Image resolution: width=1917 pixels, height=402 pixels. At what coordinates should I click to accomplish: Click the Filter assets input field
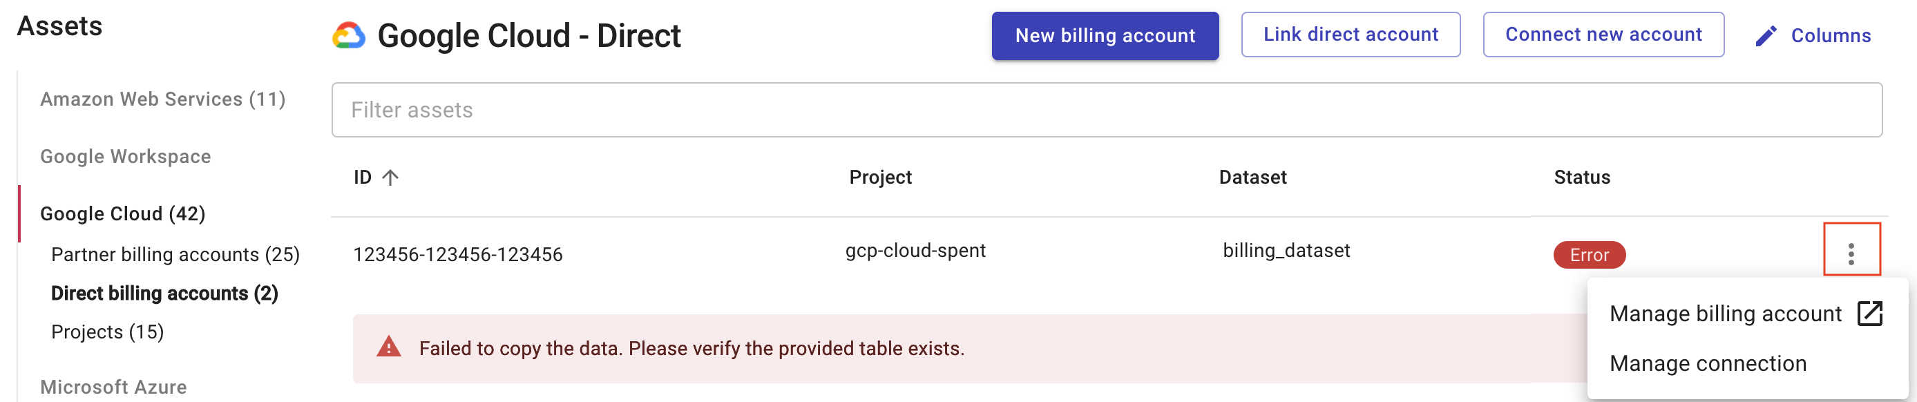coord(744,109)
